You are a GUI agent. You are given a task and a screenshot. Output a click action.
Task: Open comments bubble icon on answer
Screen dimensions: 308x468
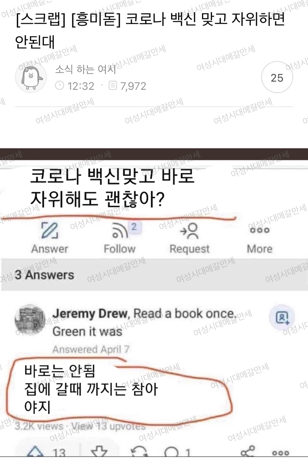pos(172,452)
